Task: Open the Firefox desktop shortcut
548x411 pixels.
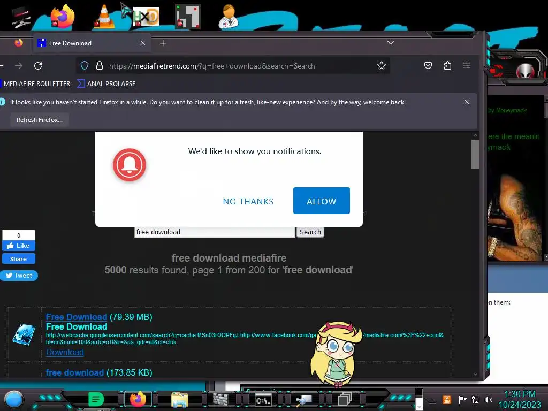Action: [x=62, y=16]
